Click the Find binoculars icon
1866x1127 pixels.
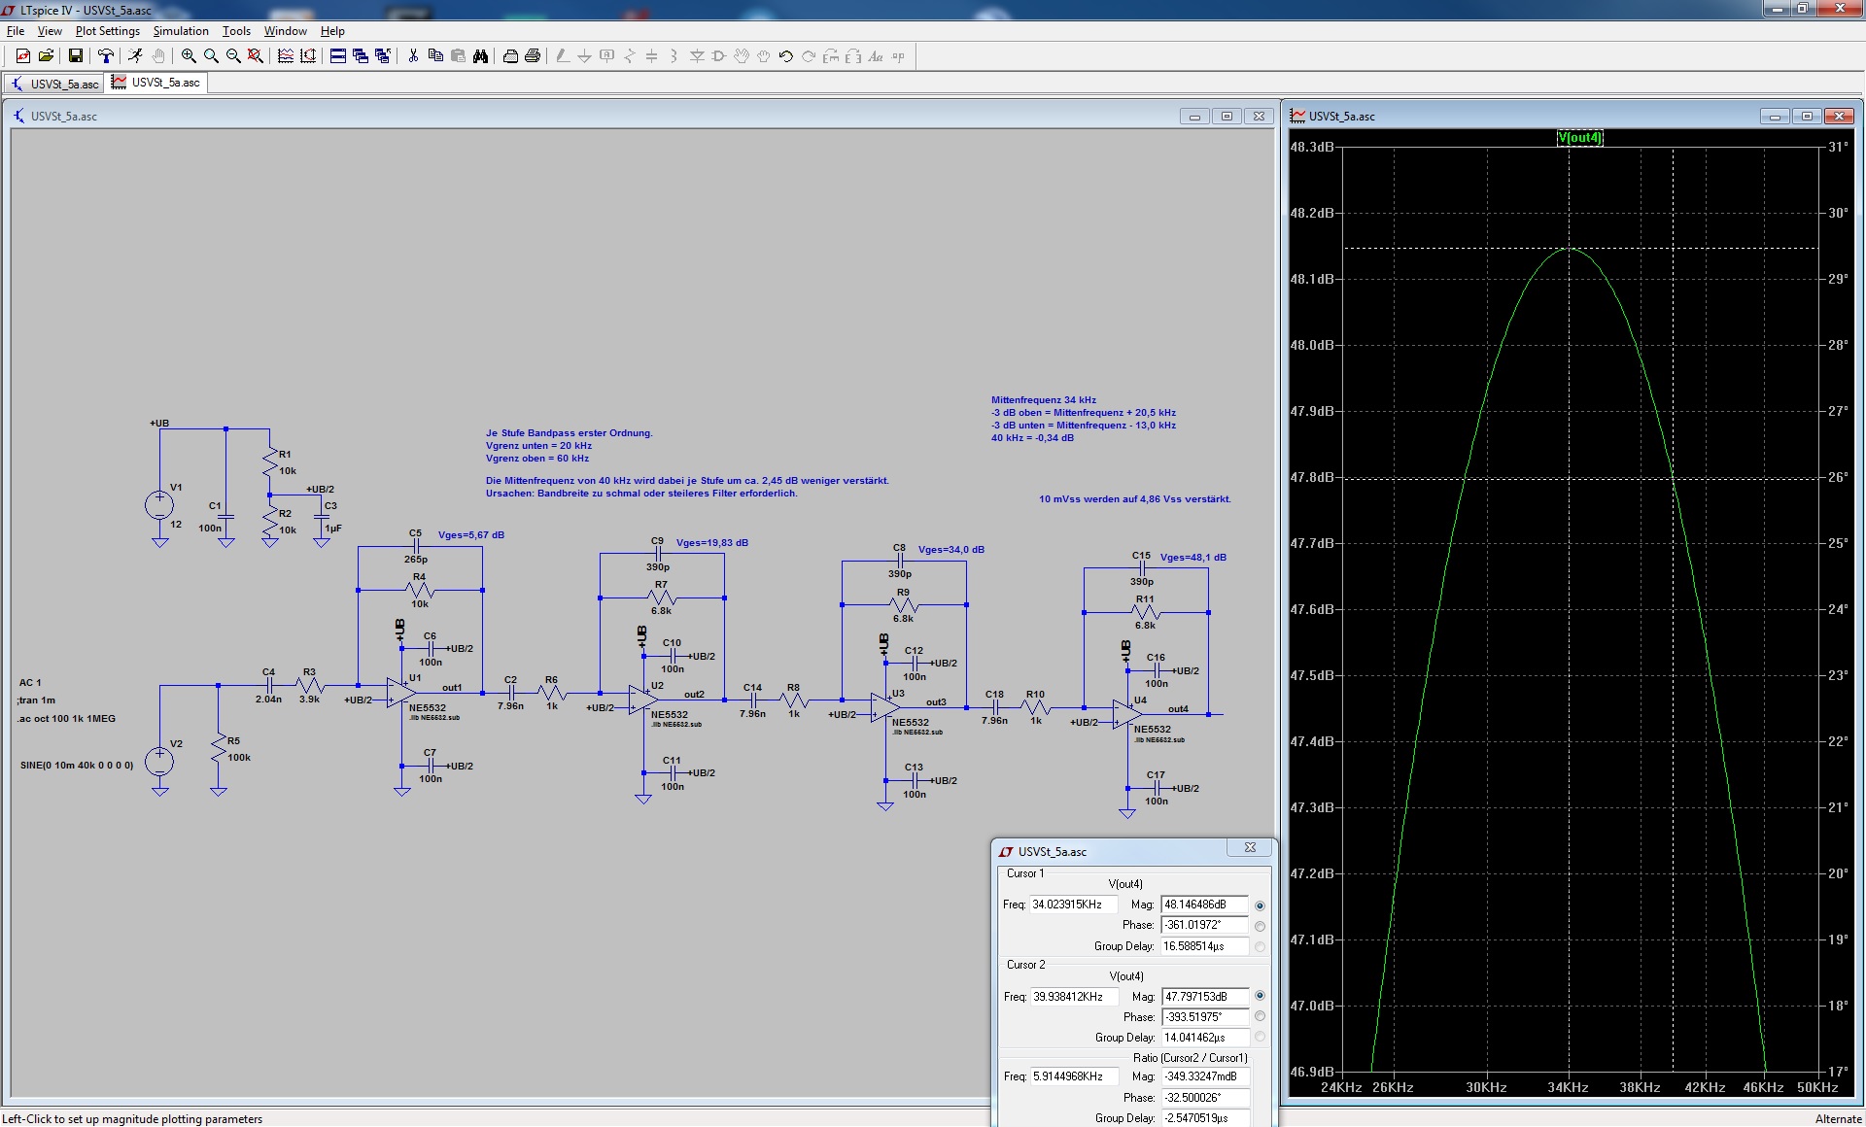pyautogui.click(x=480, y=56)
